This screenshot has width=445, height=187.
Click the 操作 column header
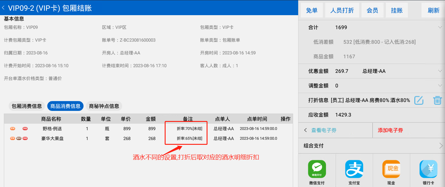pos(286,119)
